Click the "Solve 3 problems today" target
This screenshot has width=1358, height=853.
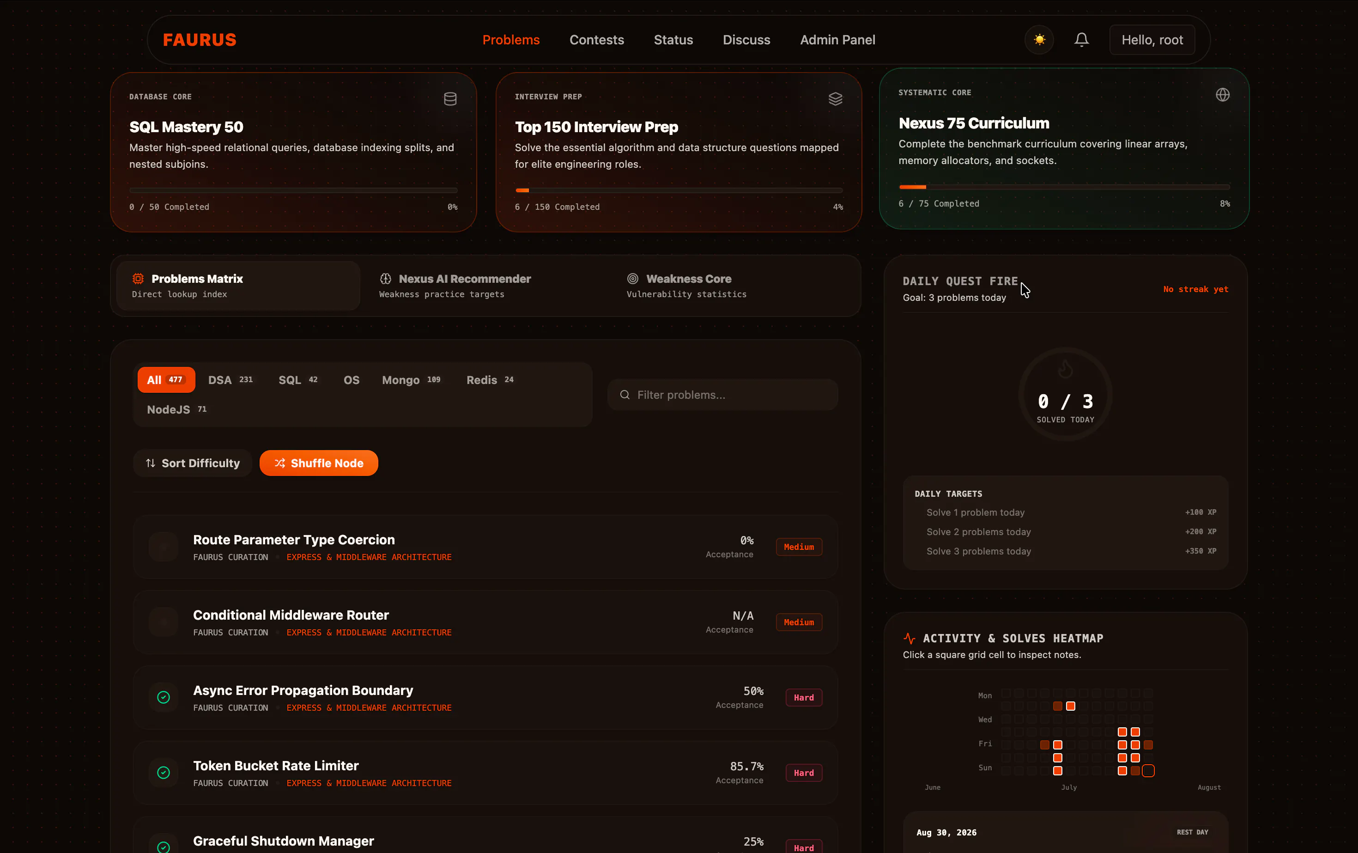[978, 551]
